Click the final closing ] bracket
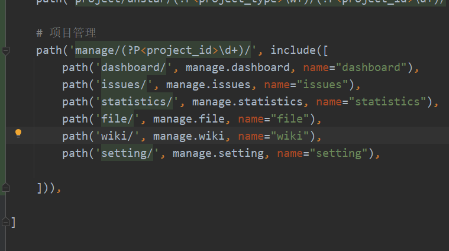The image size is (449, 251). pos(13,223)
